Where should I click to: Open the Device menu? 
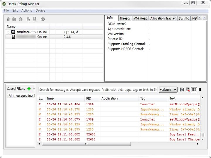pyautogui.click(x=40, y=11)
